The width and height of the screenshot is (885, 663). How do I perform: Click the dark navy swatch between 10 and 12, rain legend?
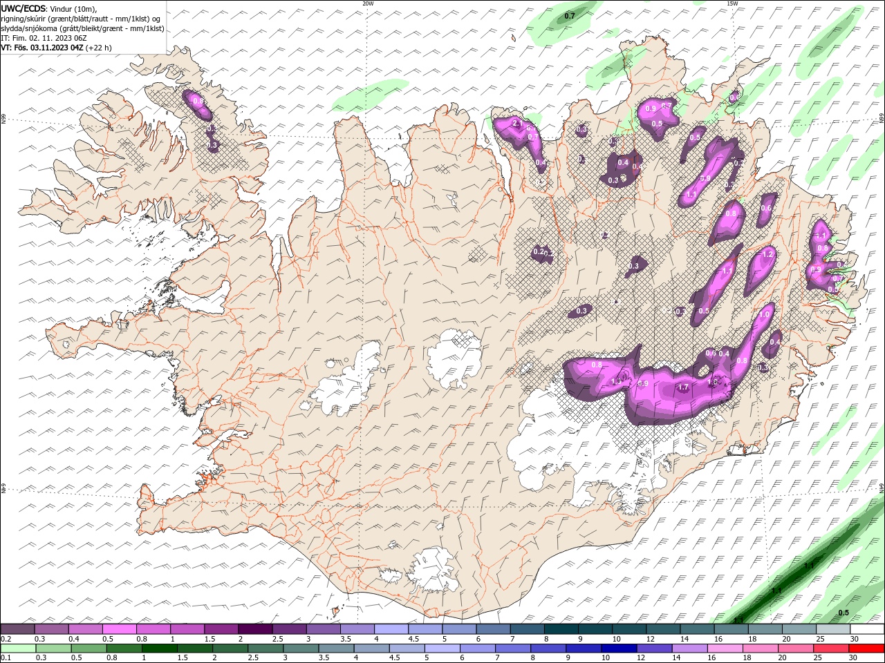click(x=618, y=648)
